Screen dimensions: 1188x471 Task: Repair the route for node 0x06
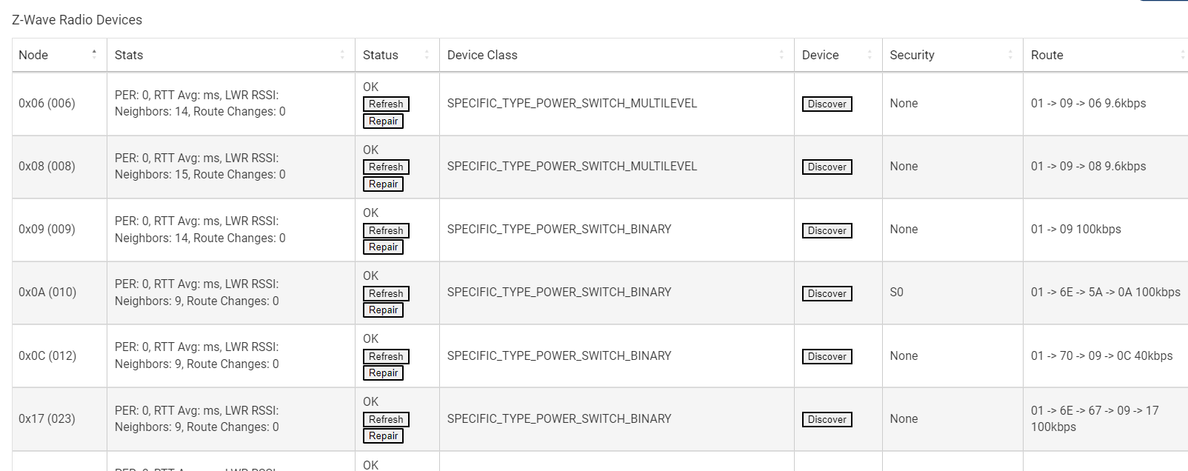[383, 121]
